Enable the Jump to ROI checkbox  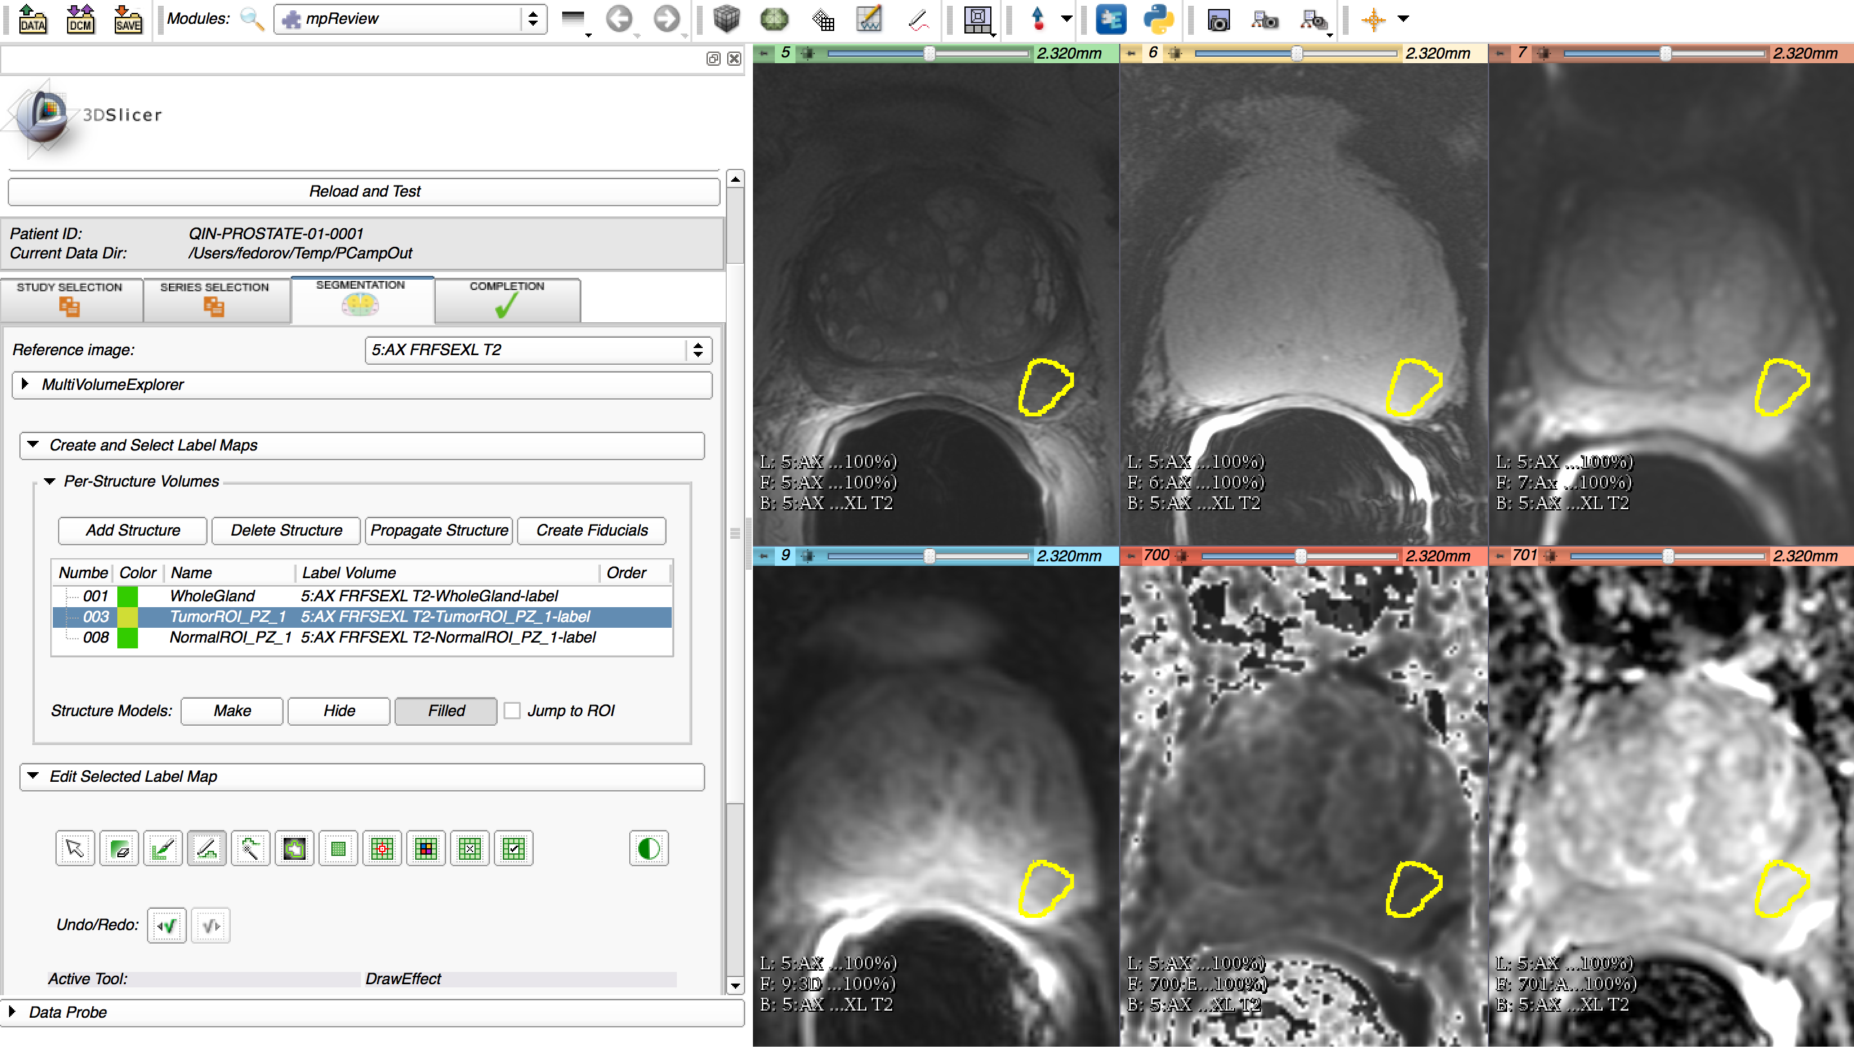point(512,711)
